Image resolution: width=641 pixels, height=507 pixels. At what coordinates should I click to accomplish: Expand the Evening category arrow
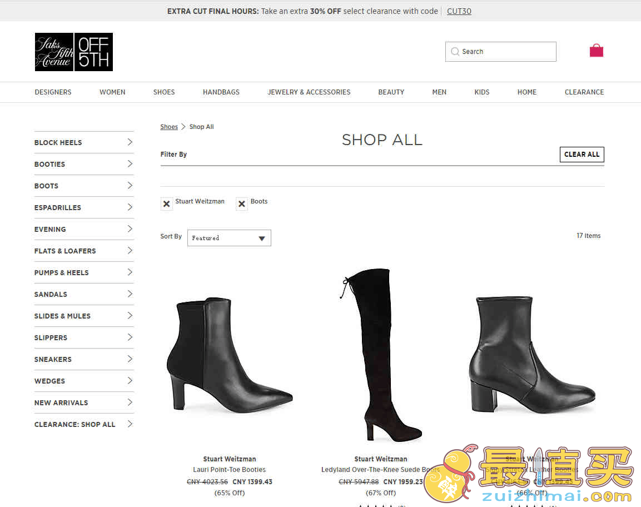click(x=130, y=229)
